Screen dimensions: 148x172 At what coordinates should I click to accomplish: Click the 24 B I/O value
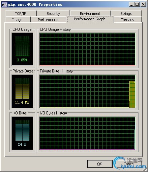click(x=22, y=144)
